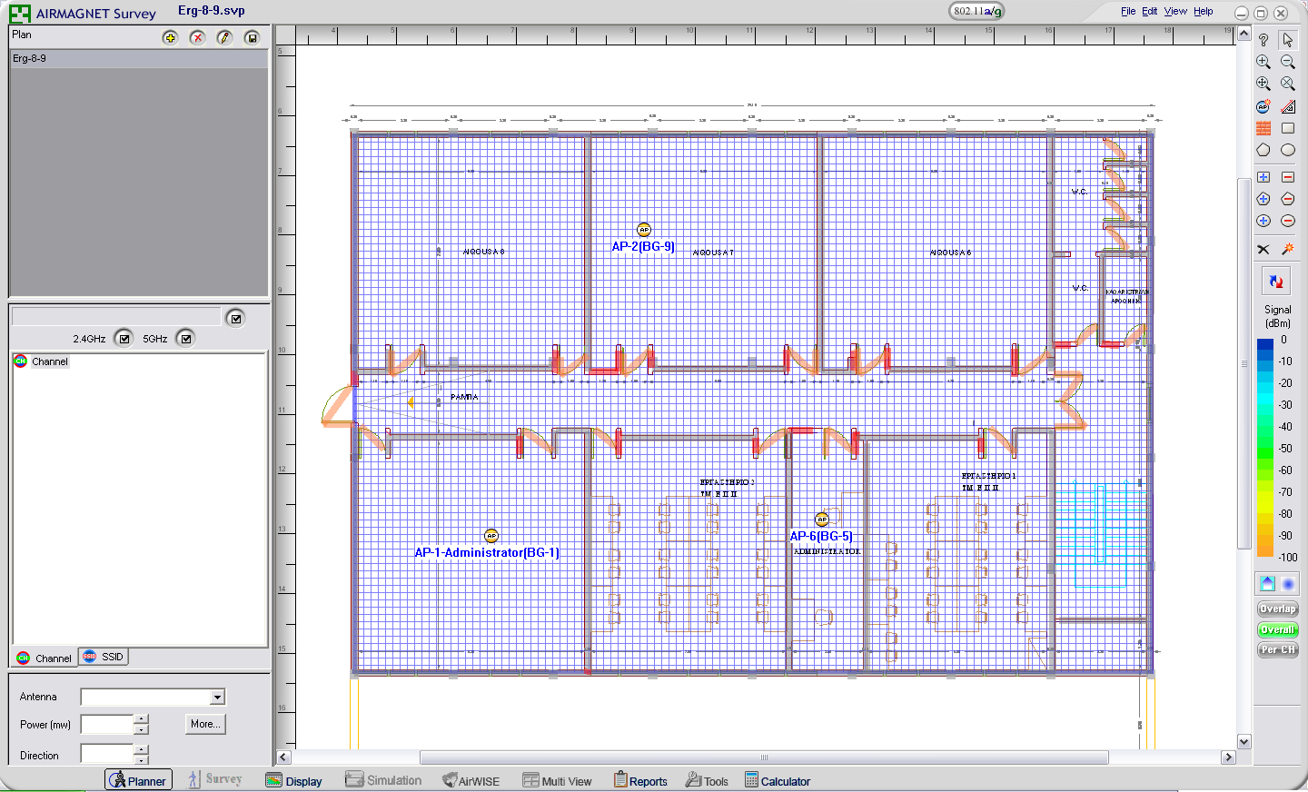This screenshot has width=1308, height=792.
Task: Delete plan using the red X icon
Action: point(197,37)
